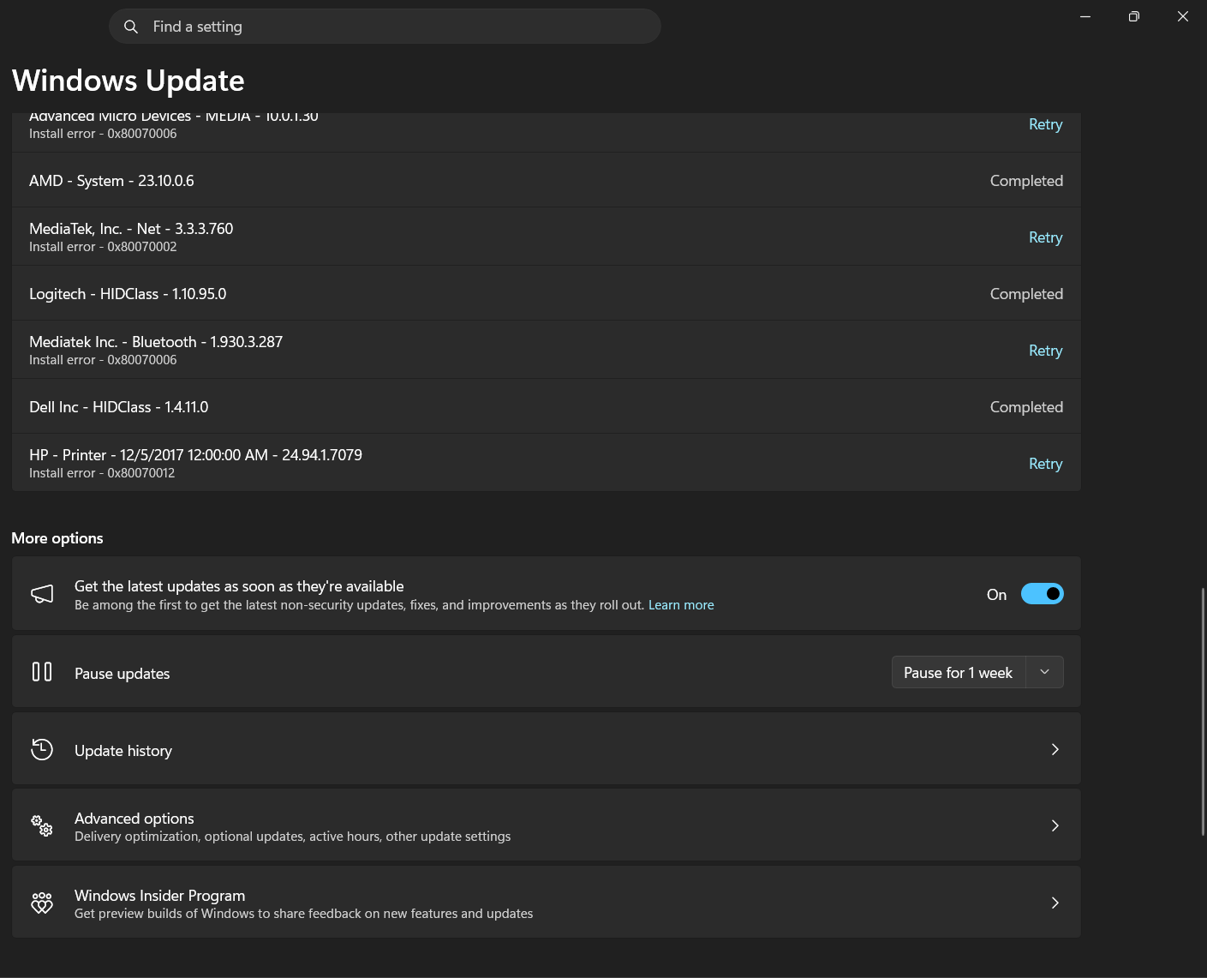Open Advanced options via its chevron
Viewport: 1207px width, 978px height.
[x=1055, y=825]
